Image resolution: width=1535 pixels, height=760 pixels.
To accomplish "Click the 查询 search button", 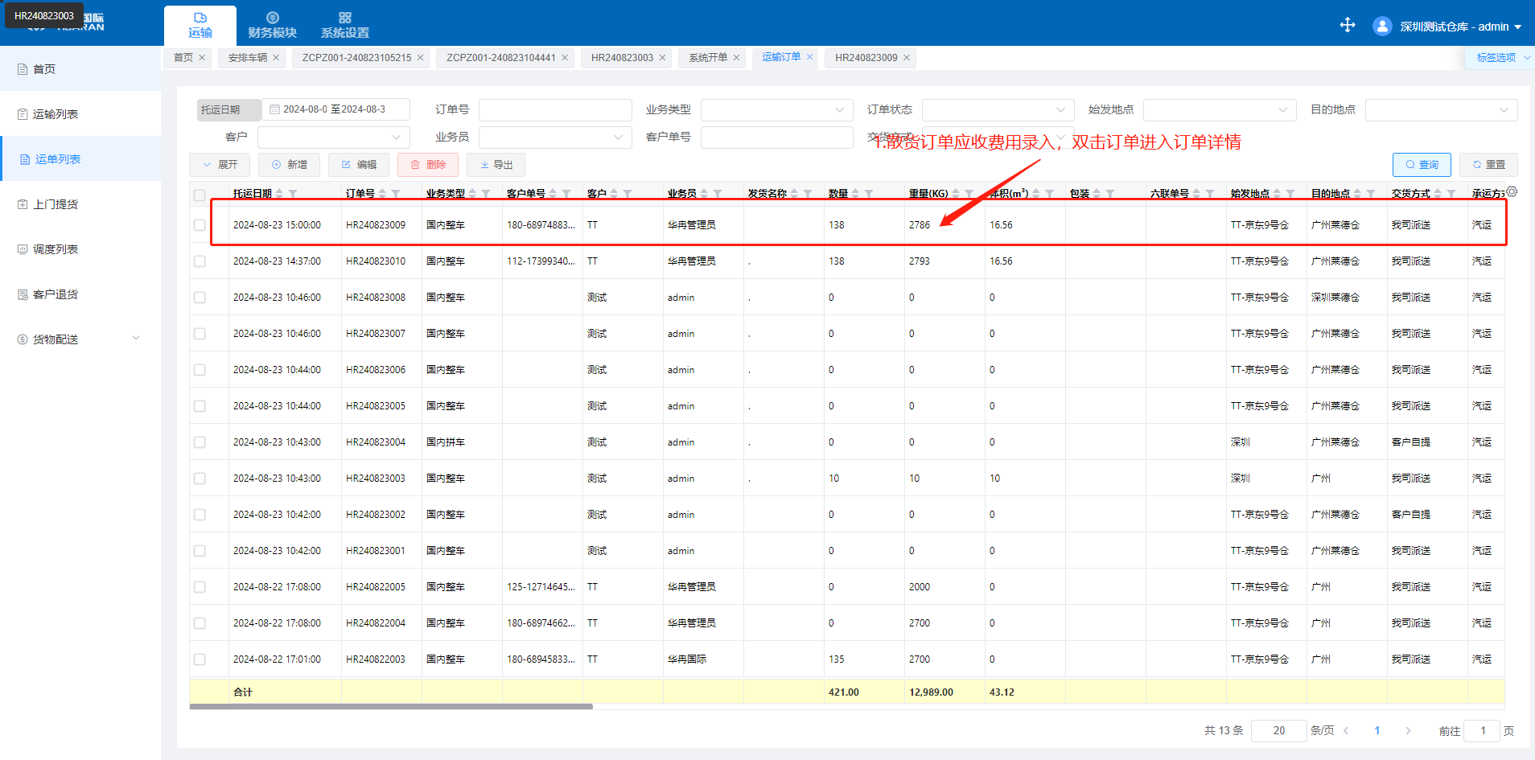I will tap(1421, 165).
